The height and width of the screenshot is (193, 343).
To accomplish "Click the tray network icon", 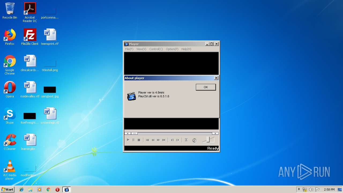I will tap(305, 190).
